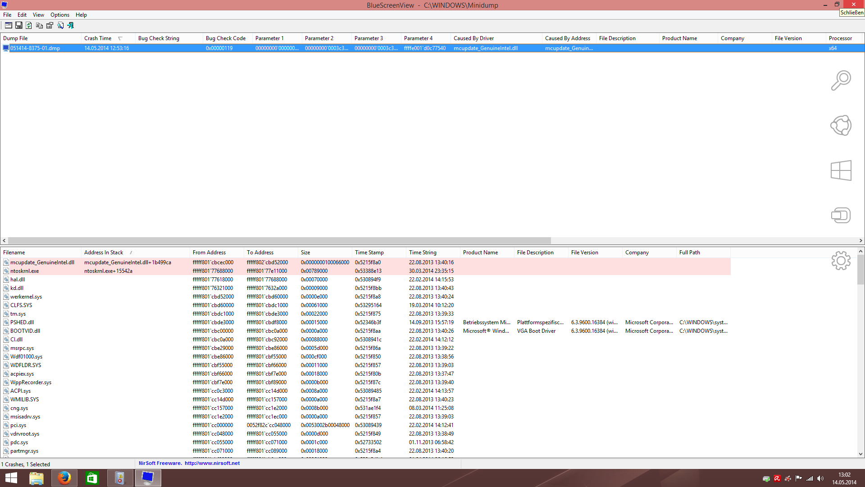The height and width of the screenshot is (487, 865).
Task: Sort by Address In Stack column
Action: pyautogui.click(x=104, y=253)
